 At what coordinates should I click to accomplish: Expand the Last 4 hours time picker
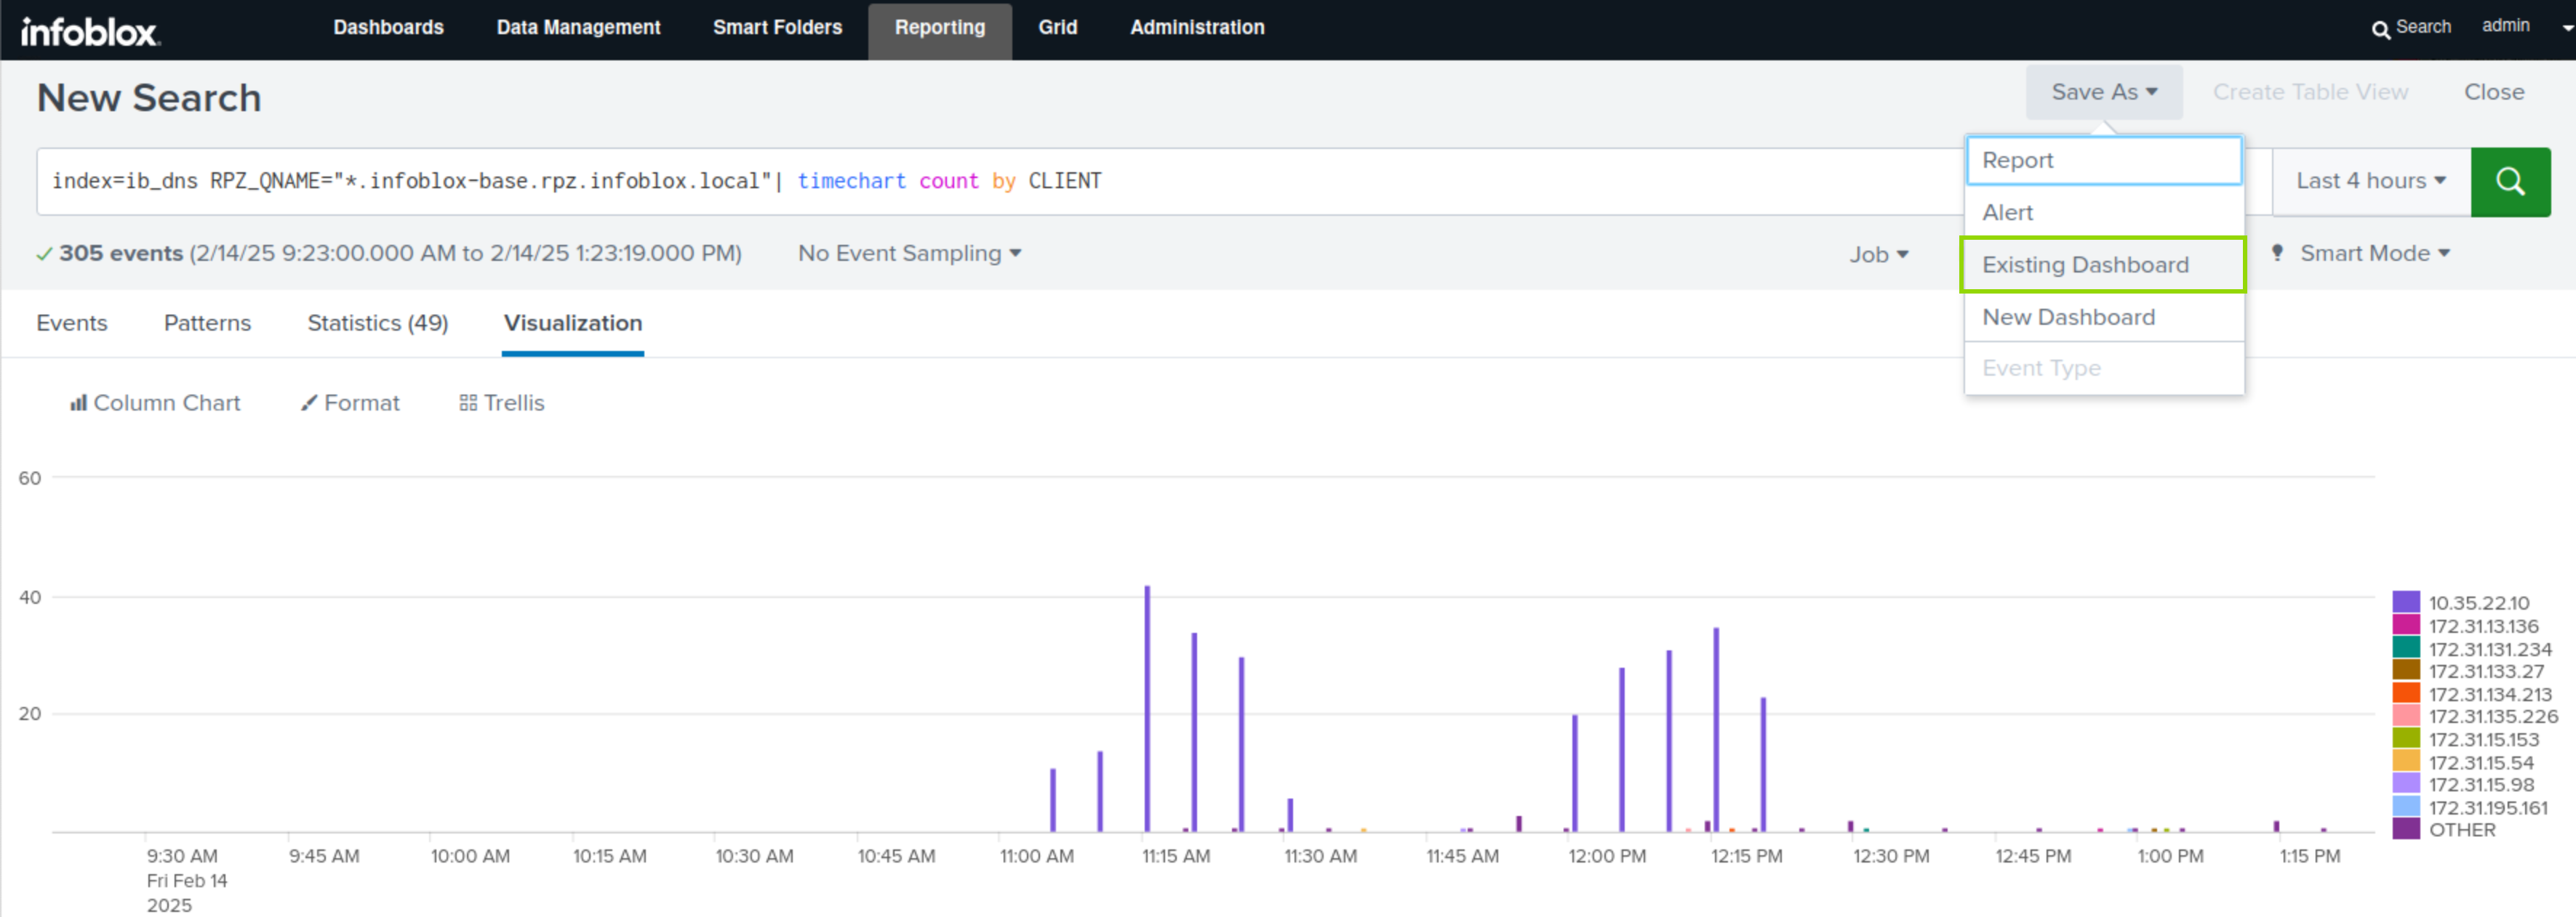(2370, 182)
